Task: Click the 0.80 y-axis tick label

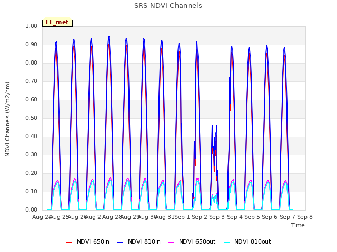Action: pyautogui.click(x=32, y=63)
